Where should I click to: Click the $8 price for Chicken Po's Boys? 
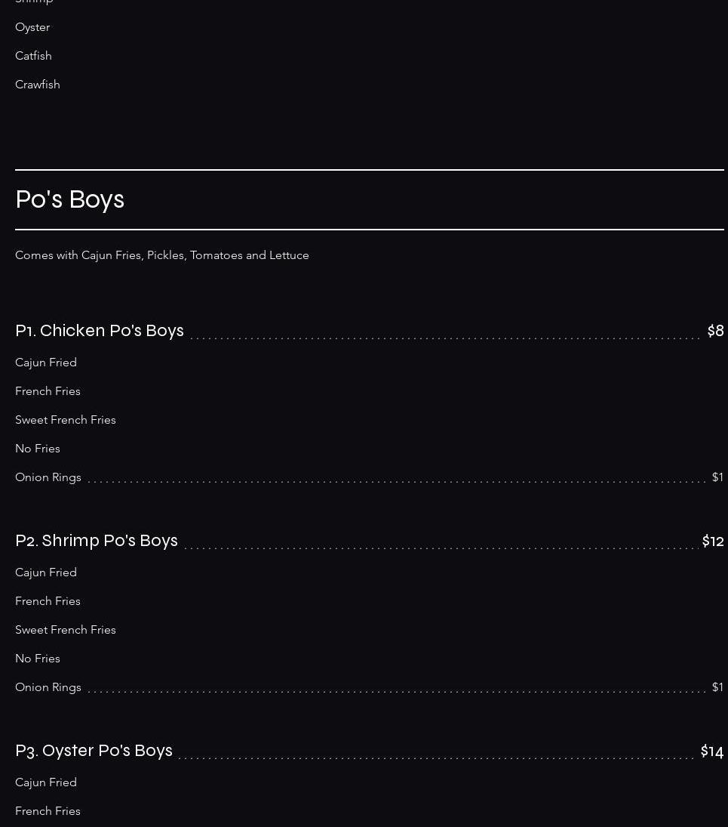click(x=715, y=331)
